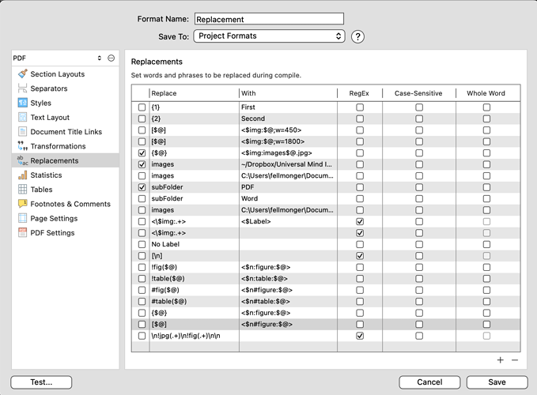Viewport: 537px width, 395px height.
Task: Click the Text Layout icon
Action: coord(22,117)
